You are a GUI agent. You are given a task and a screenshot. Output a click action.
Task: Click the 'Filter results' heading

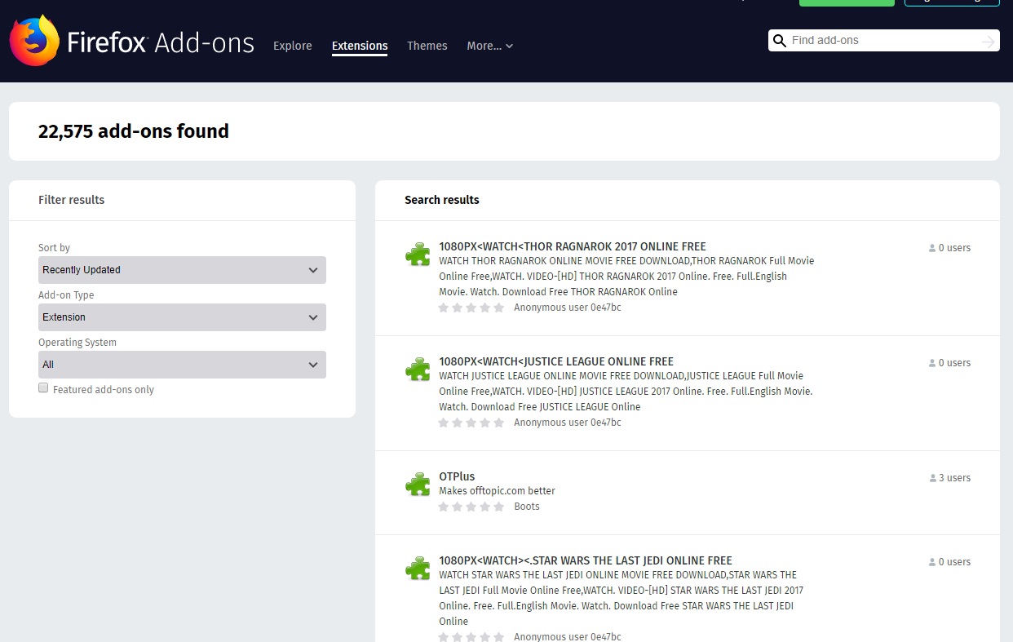[x=72, y=200]
